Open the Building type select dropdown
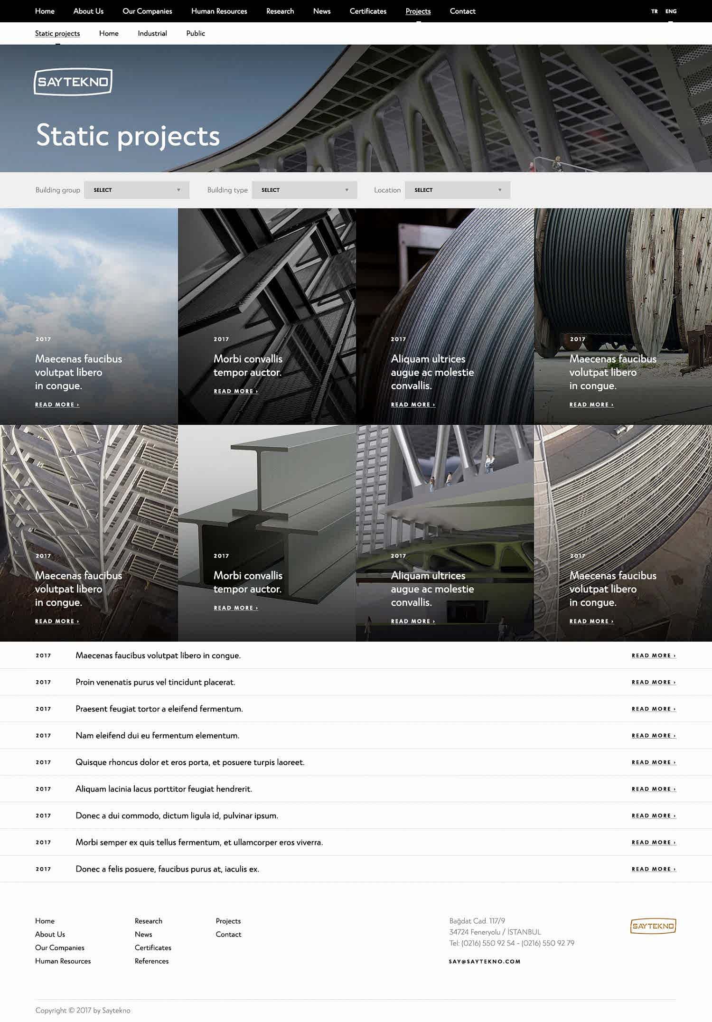The image size is (712, 1022). [304, 190]
